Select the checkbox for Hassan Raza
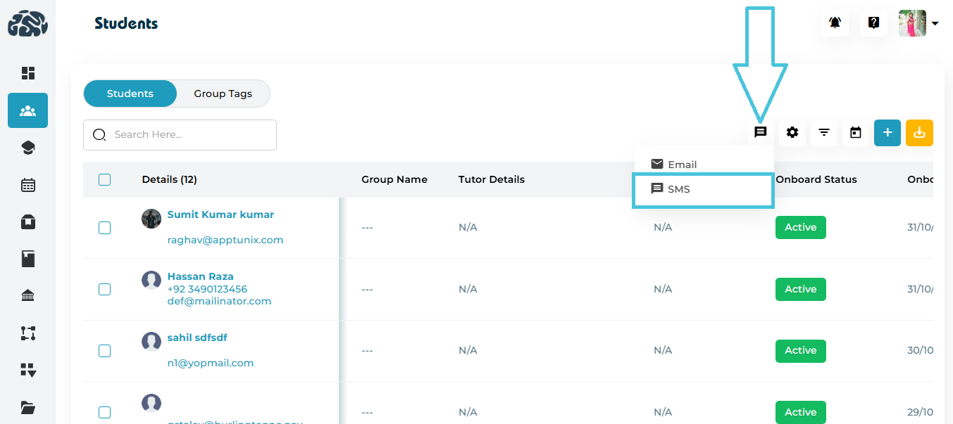Image resolution: width=953 pixels, height=424 pixels. point(105,289)
